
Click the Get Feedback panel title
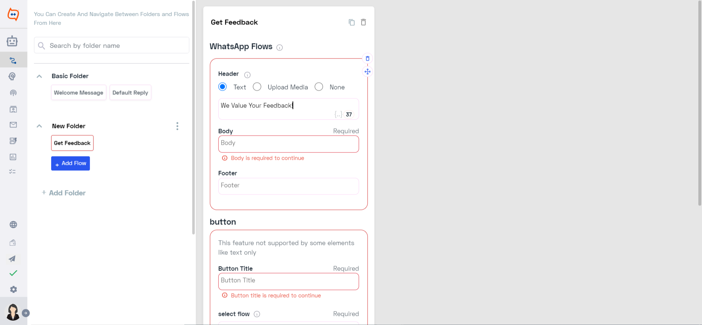click(234, 22)
